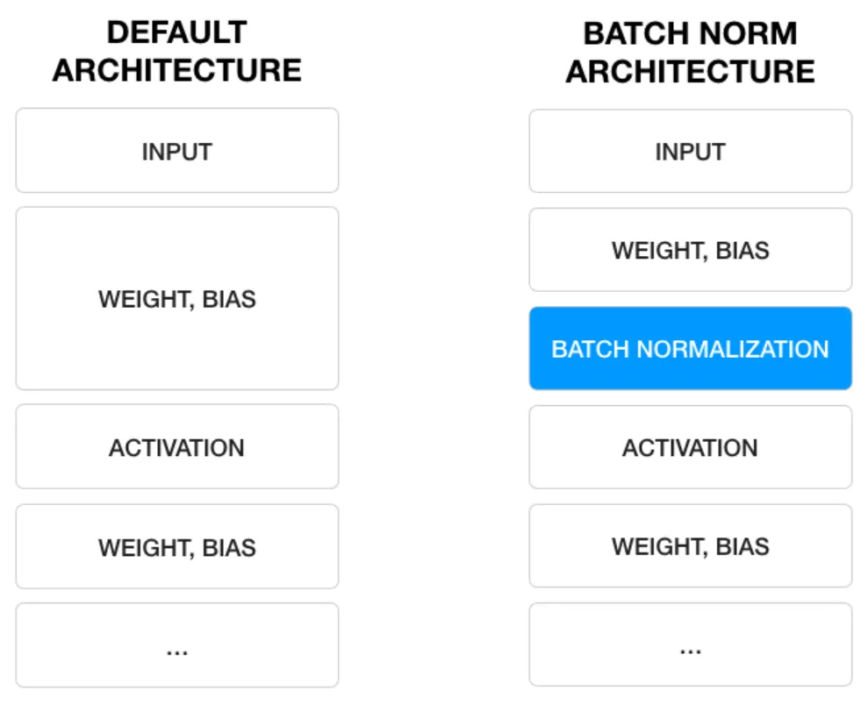The height and width of the screenshot is (719, 868).
Task: Click the first WEIGHT, BIAS box in Batch Norm column
Action: [691, 250]
